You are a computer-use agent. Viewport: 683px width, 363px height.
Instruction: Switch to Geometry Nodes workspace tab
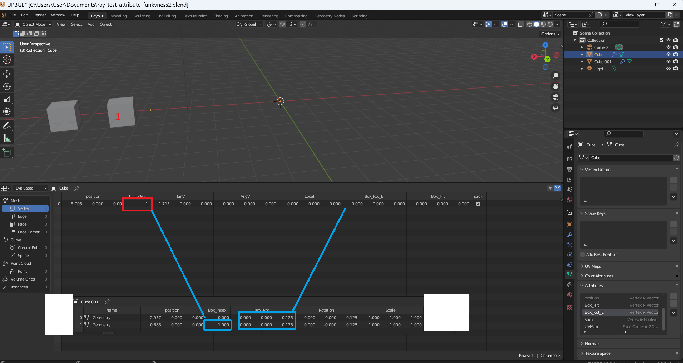[329, 16]
